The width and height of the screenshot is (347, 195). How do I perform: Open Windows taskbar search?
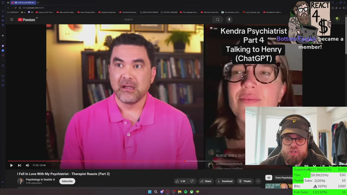[x=156, y=192]
